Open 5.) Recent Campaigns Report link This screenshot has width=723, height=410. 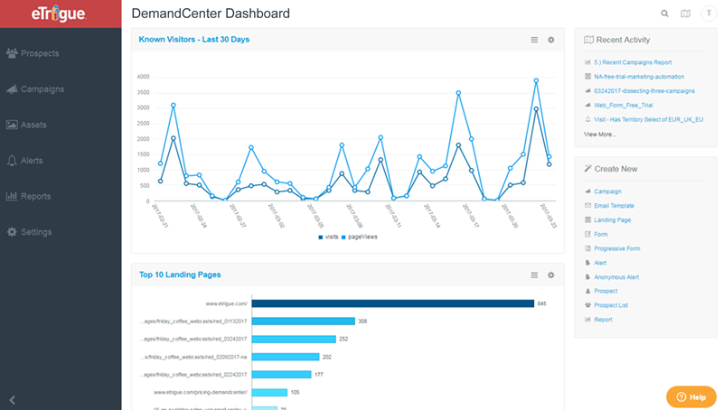tap(633, 62)
